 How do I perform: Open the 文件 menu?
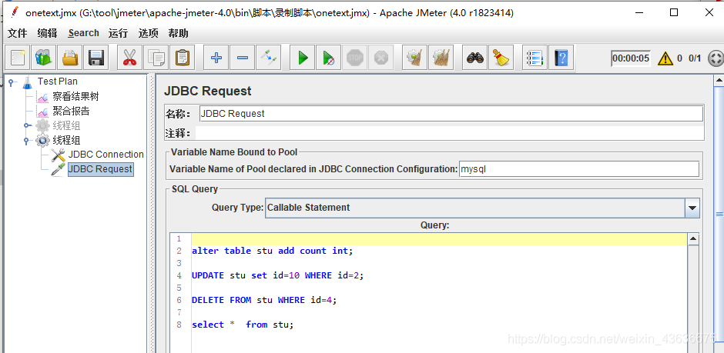coord(18,33)
